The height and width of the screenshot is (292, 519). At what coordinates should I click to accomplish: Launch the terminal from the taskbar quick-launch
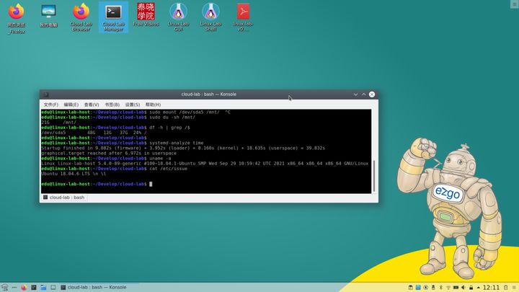coord(33,288)
